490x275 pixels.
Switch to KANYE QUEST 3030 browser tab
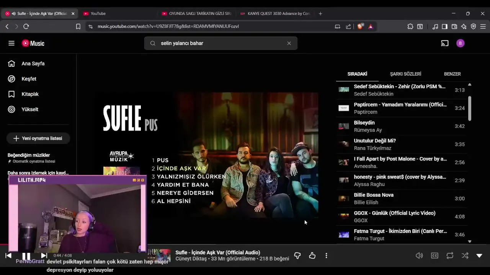pos(275,13)
